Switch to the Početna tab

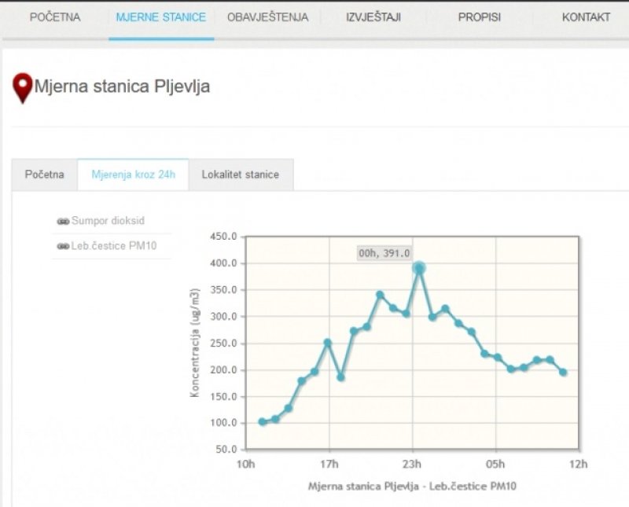44,175
